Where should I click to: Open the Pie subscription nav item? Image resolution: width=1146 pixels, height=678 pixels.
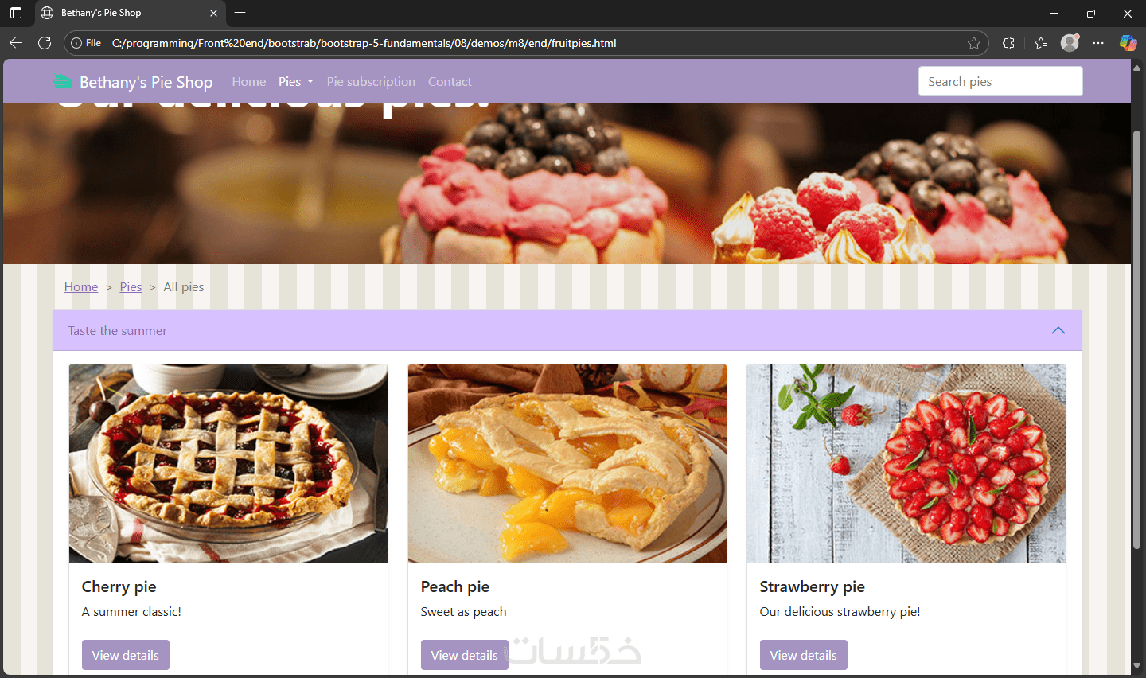pyautogui.click(x=371, y=81)
